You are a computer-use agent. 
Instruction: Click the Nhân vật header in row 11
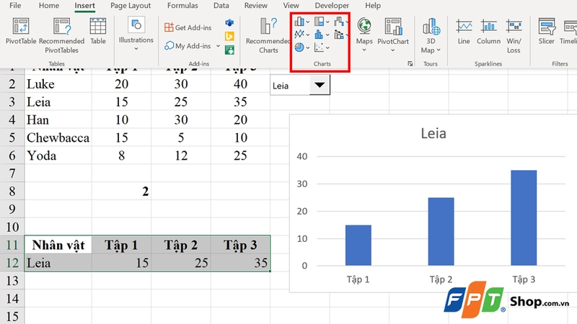58,245
